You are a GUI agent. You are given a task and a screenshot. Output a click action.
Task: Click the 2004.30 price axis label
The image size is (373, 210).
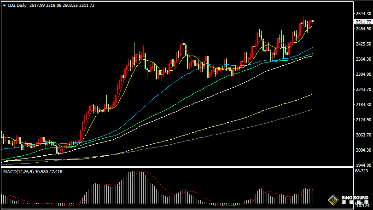pos(363,150)
